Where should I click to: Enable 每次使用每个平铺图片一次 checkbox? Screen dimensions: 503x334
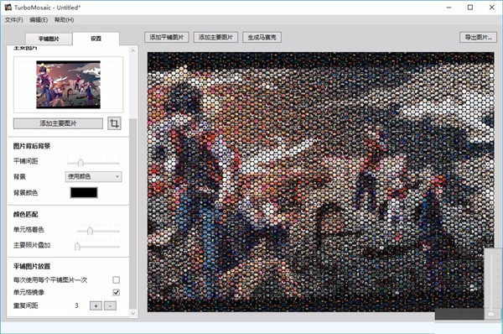pos(117,280)
